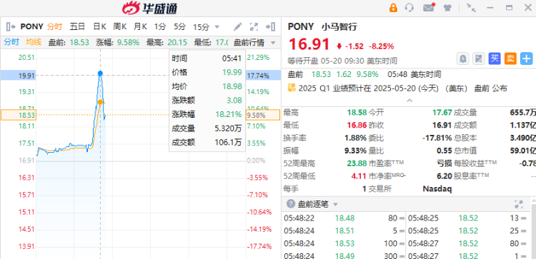
Task: Click the orange 卖 sell button
Action: click(510, 59)
